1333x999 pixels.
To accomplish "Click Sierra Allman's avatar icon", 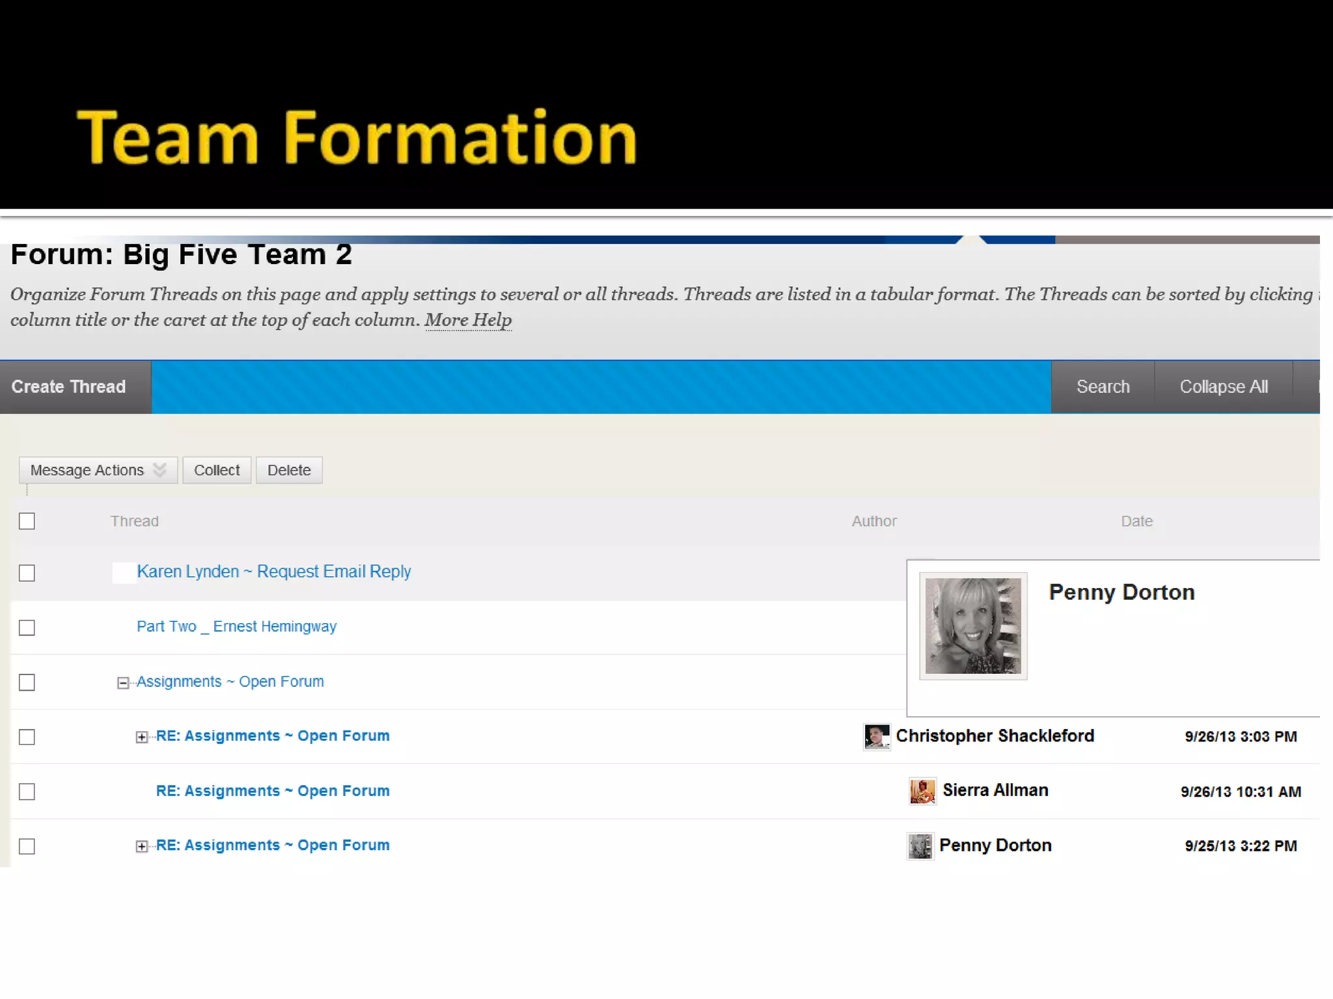I will click(922, 792).
